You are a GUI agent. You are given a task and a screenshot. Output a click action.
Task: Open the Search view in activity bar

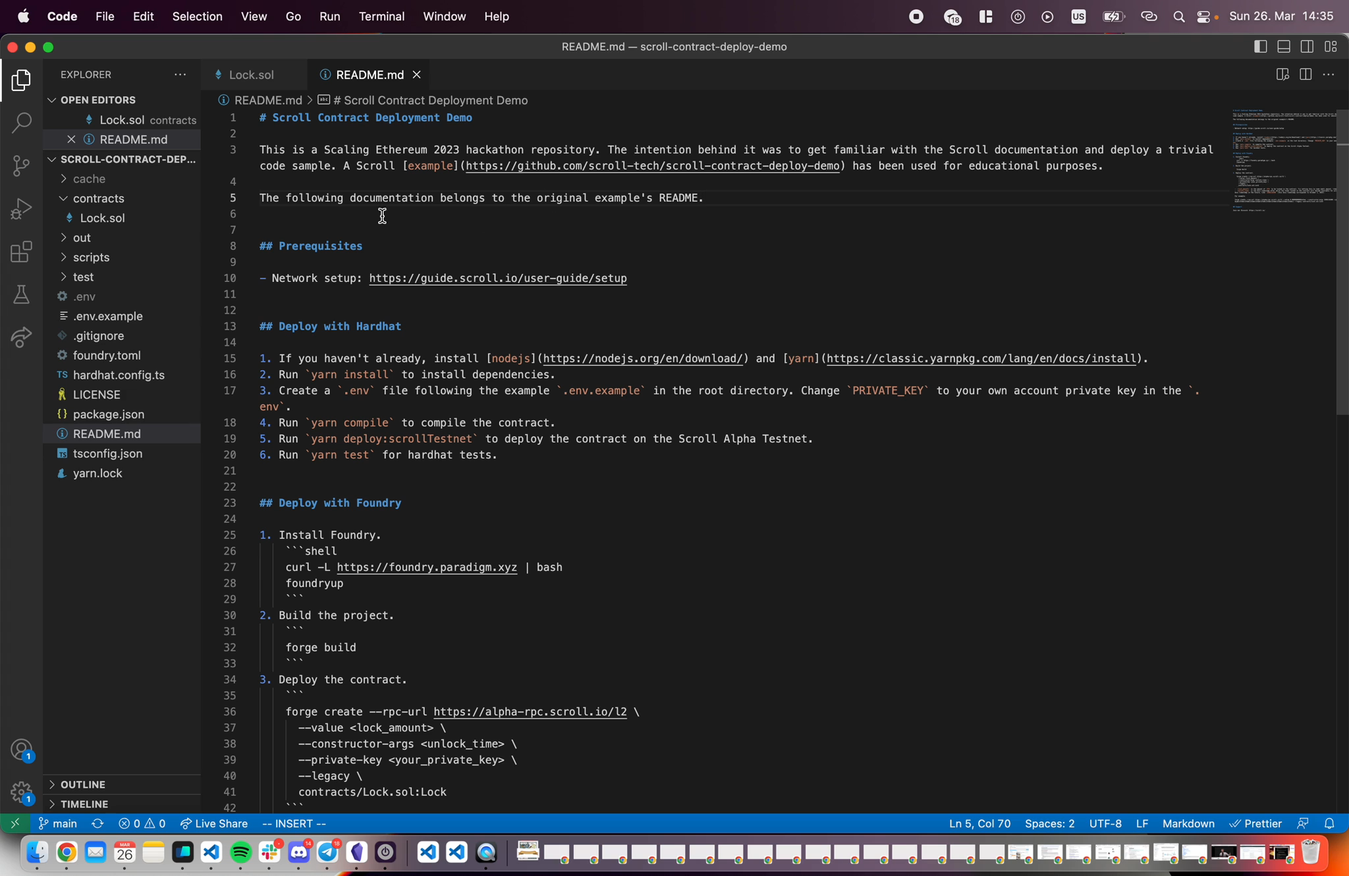[21, 122]
